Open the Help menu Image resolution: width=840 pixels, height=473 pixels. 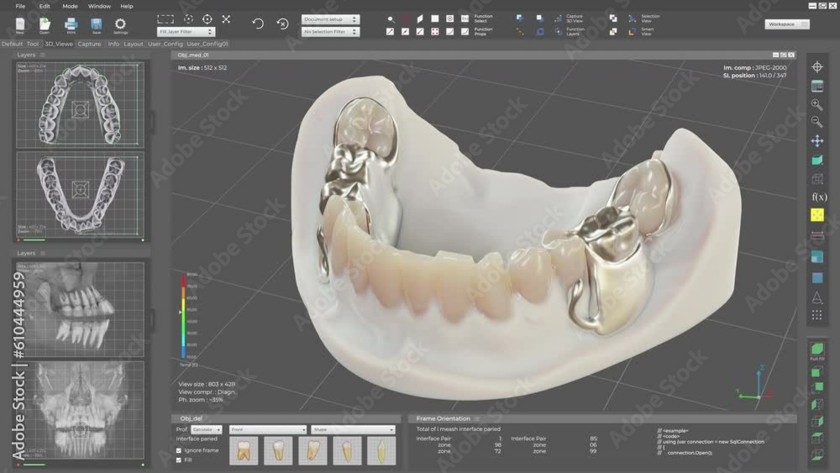coord(127,6)
